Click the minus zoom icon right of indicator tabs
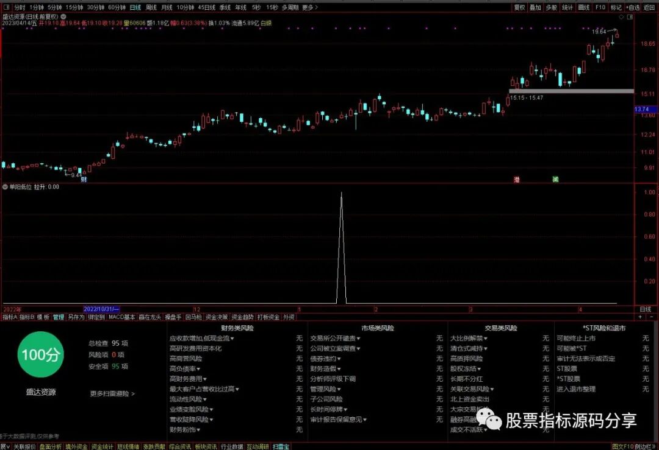Viewport: 659px width, 450px height. 652,317
